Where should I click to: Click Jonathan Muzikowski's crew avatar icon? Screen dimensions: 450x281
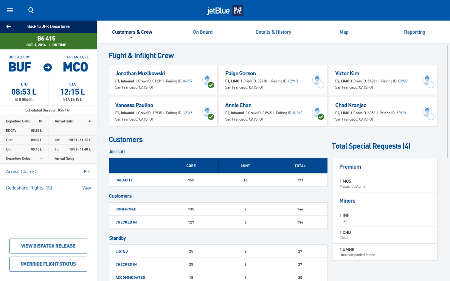(x=208, y=80)
